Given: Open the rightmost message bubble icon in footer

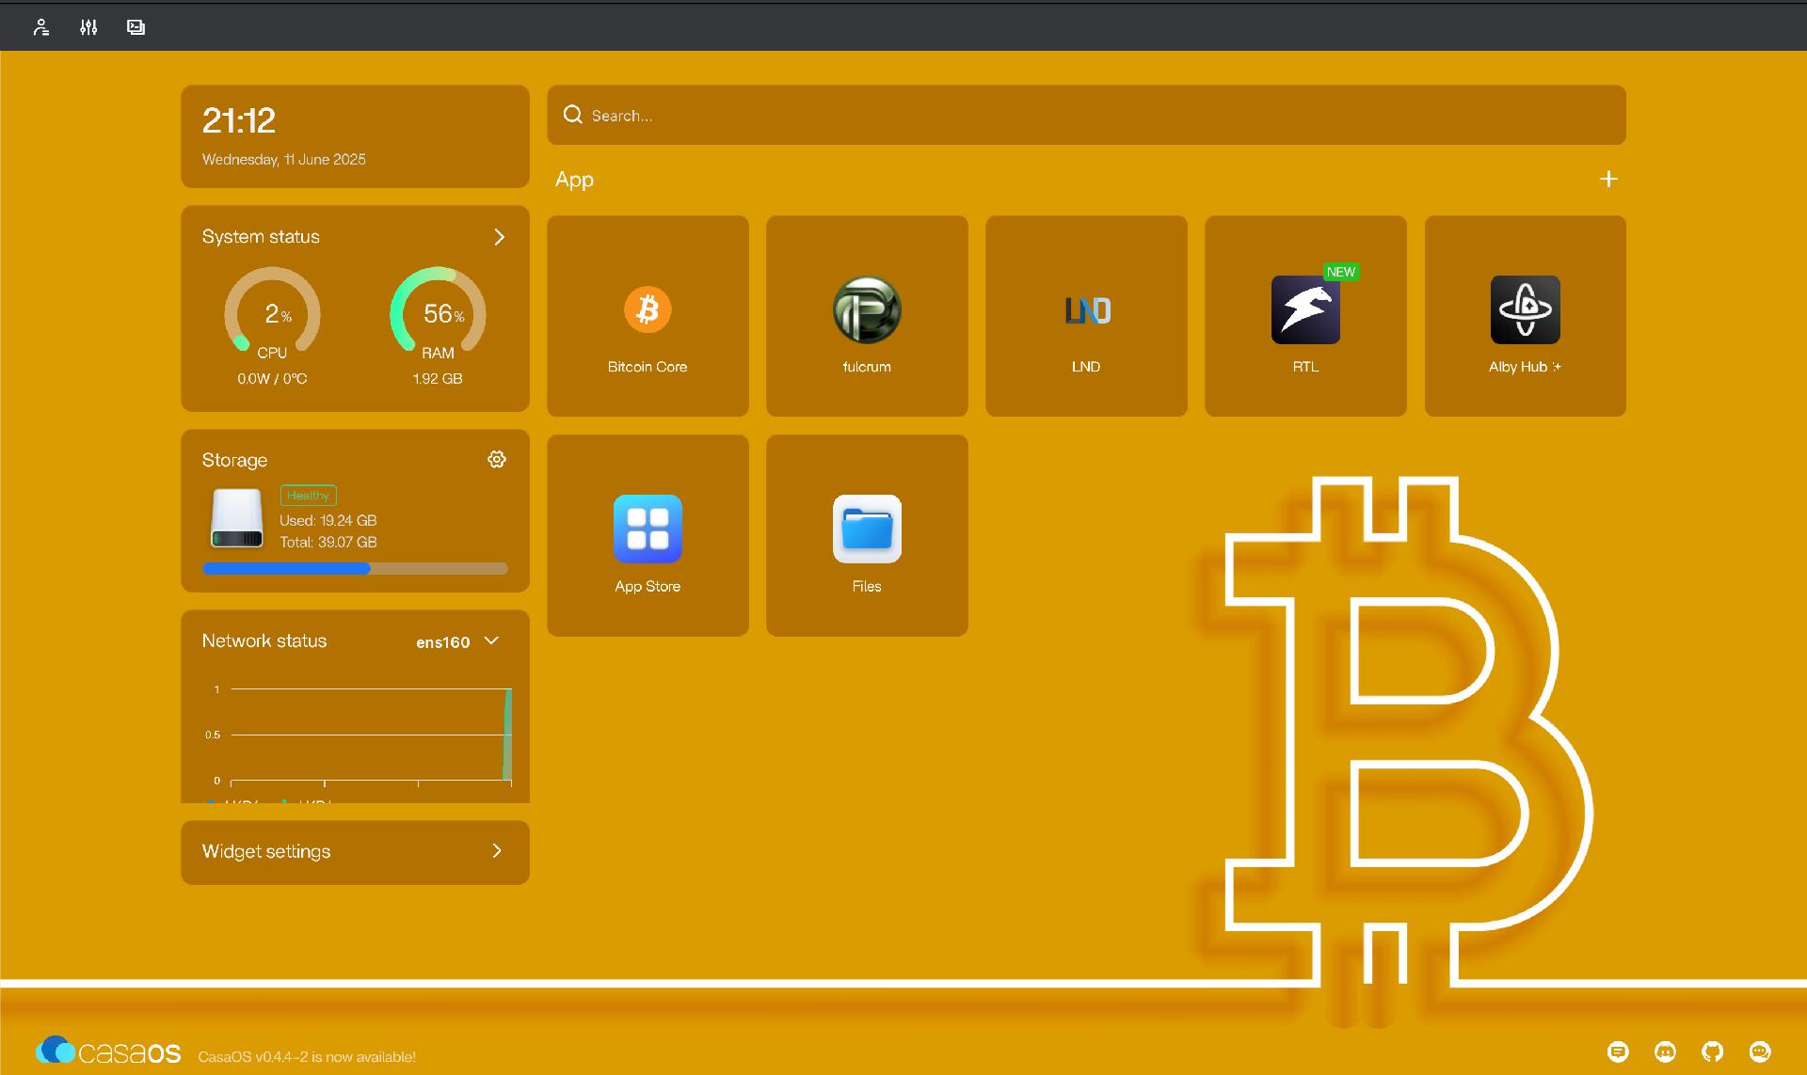Looking at the screenshot, I should [1759, 1051].
